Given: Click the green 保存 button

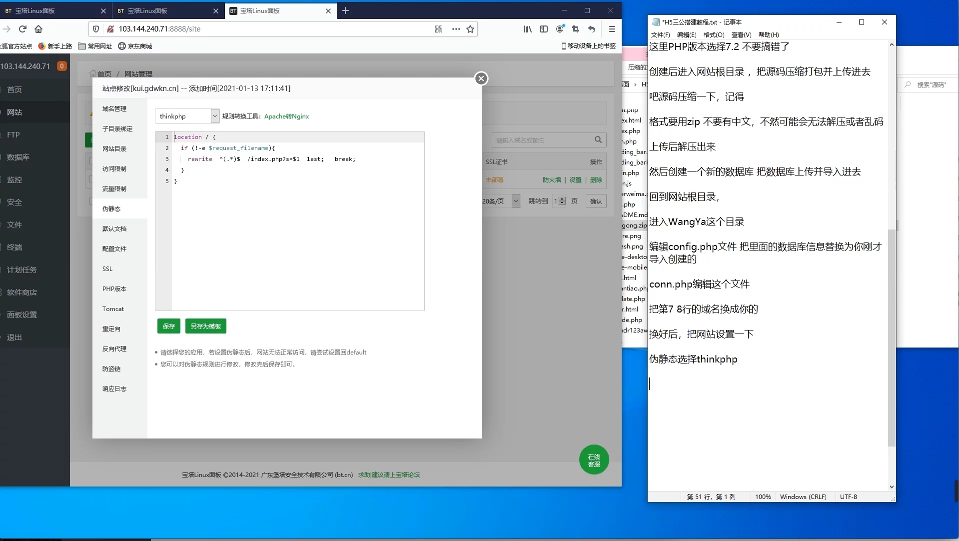Looking at the screenshot, I should click(169, 326).
